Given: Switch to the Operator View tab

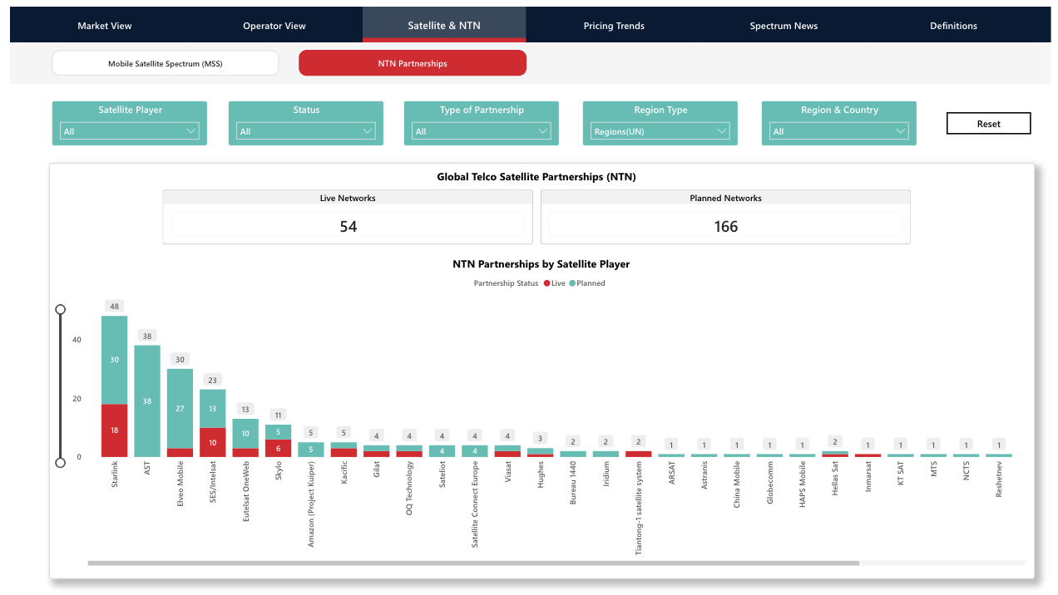Looking at the screenshot, I should [x=274, y=26].
